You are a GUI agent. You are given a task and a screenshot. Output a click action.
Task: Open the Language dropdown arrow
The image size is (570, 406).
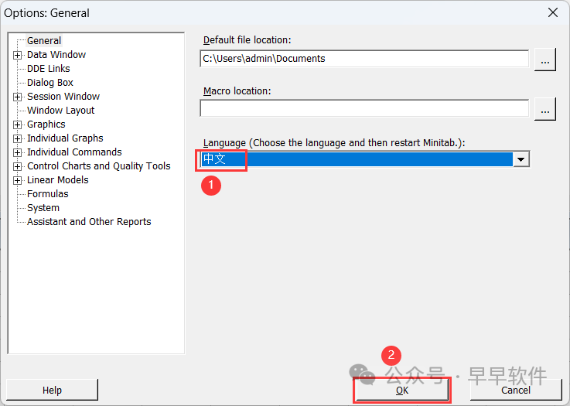tap(521, 159)
